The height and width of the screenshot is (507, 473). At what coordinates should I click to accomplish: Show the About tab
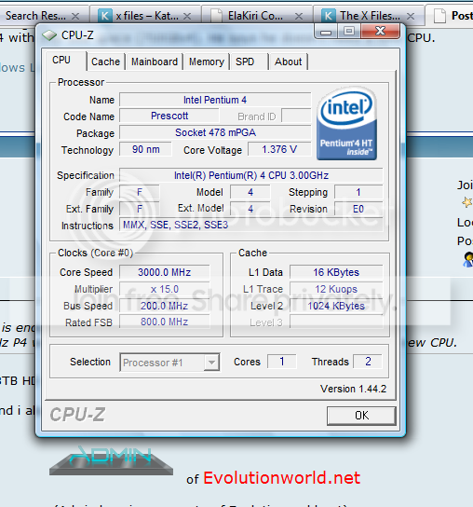289,62
